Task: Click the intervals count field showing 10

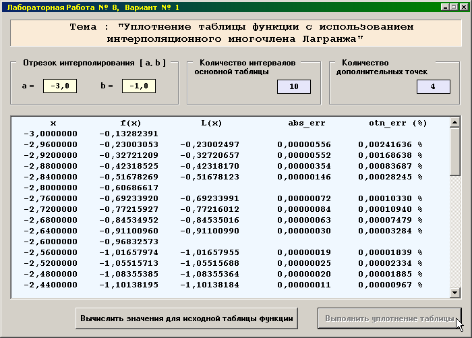Action: click(x=294, y=86)
